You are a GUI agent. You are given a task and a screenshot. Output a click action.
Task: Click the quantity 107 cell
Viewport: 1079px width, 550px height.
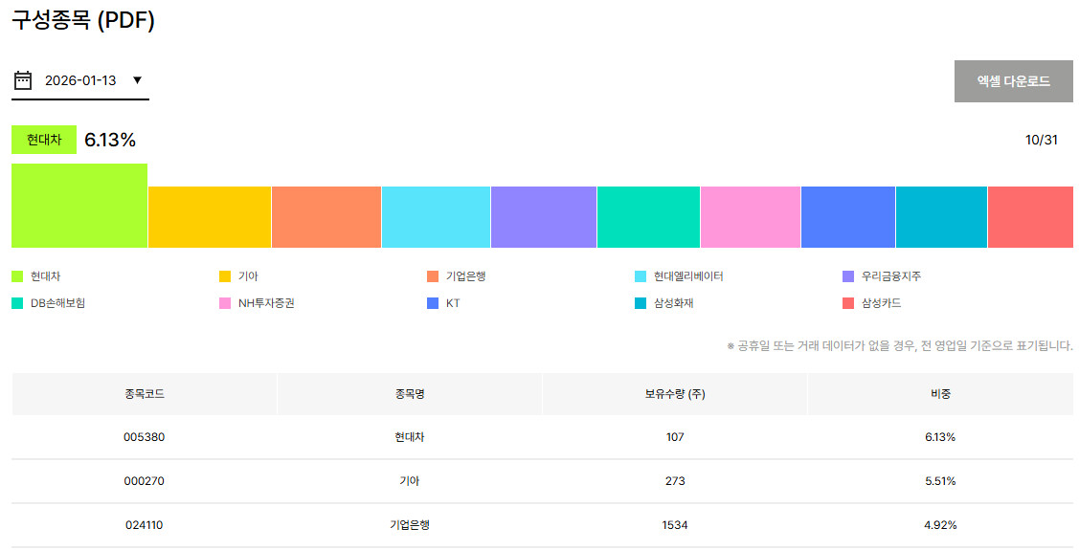pyautogui.click(x=675, y=437)
